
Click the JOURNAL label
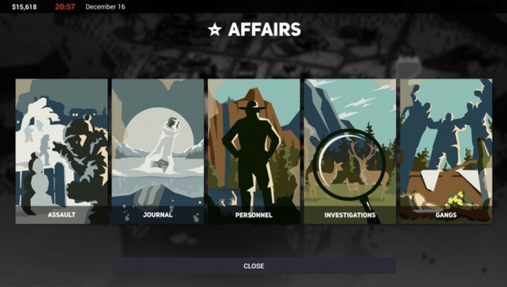coord(158,215)
